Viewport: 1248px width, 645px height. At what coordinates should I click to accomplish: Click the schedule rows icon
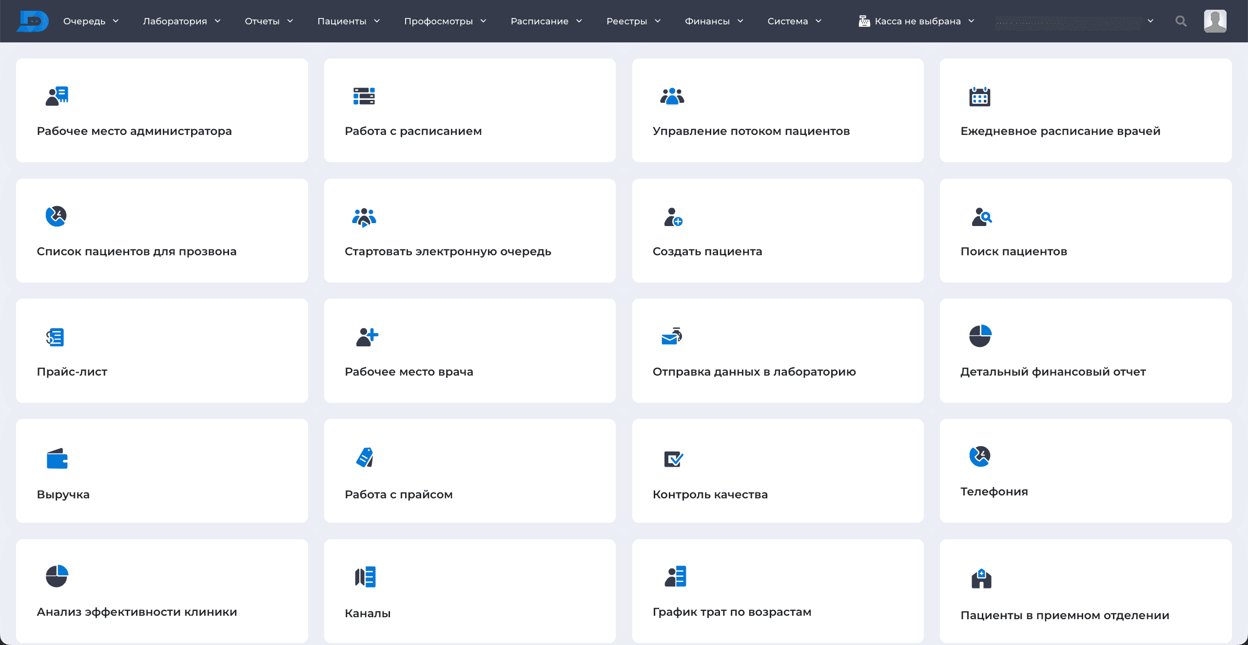(364, 96)
